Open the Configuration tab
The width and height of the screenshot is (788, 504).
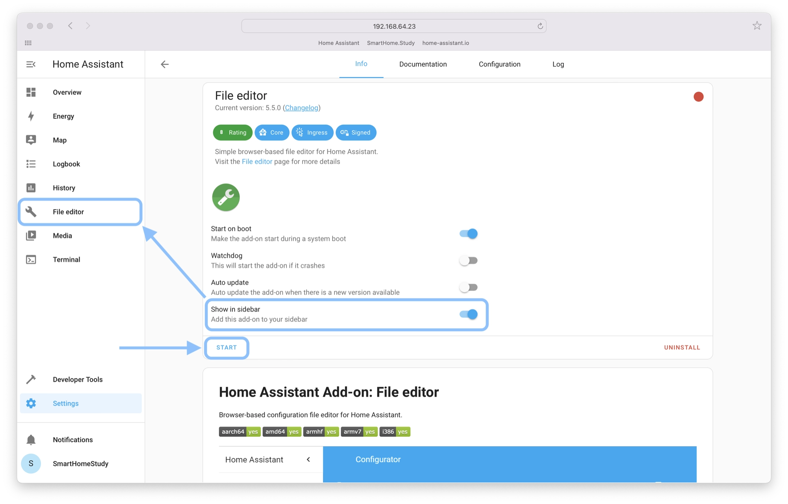point(500,64)
